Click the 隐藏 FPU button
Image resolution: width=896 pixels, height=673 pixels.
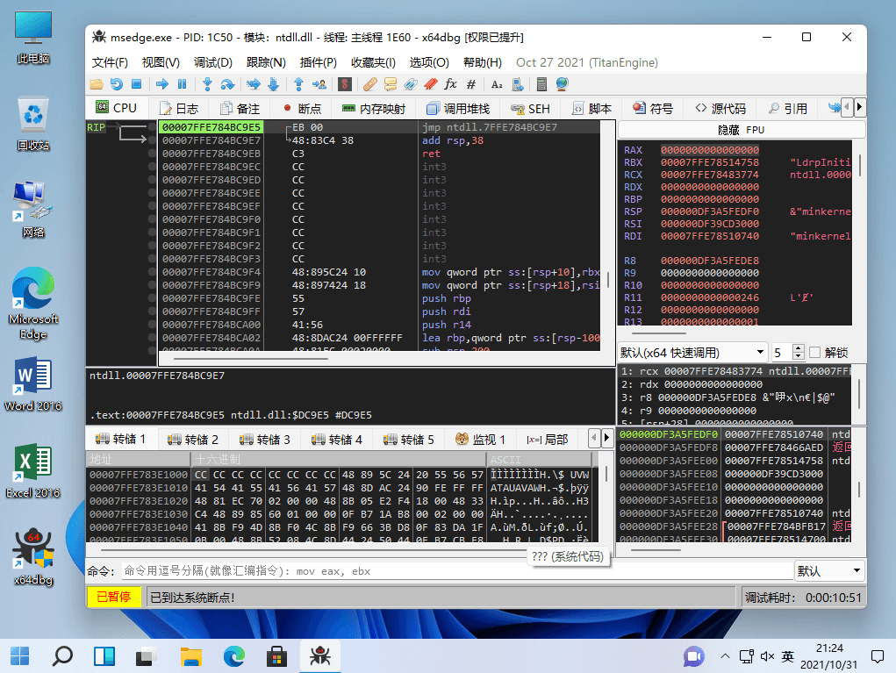[742, 130]
